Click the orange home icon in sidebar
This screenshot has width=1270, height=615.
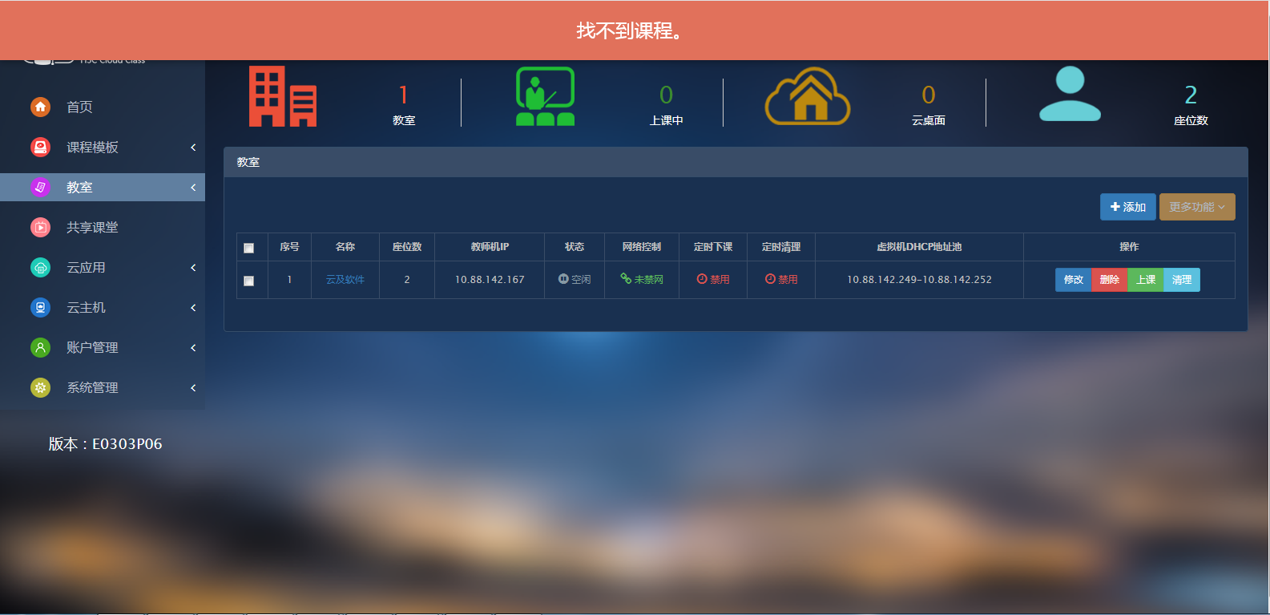(40, 107)
